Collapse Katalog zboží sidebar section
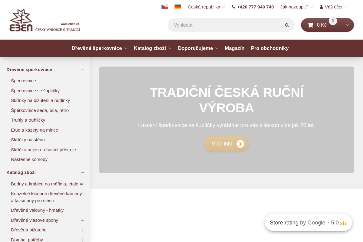Screen dimensions: 363x242 83,172
